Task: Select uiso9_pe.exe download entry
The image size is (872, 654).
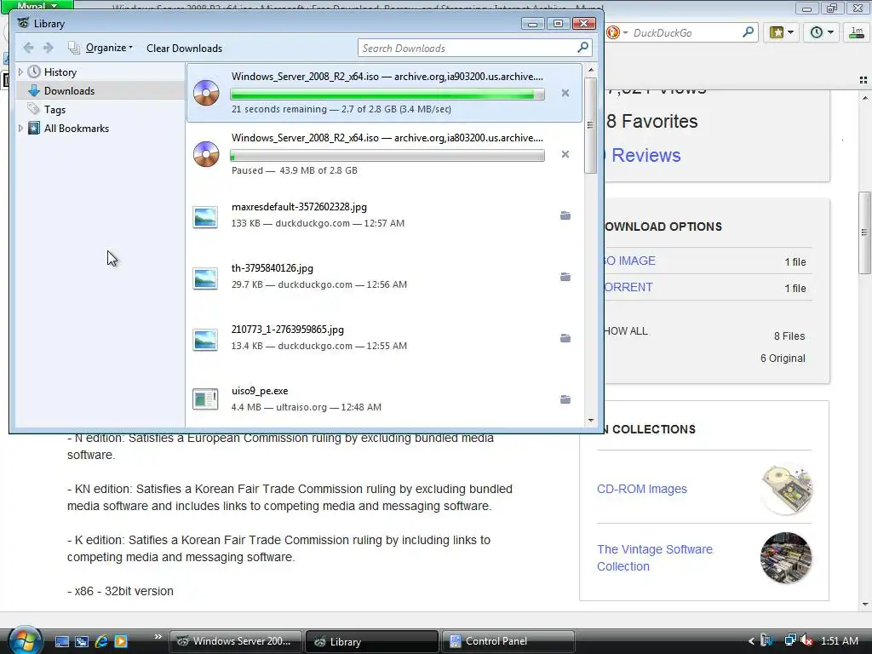Action: 384,399
